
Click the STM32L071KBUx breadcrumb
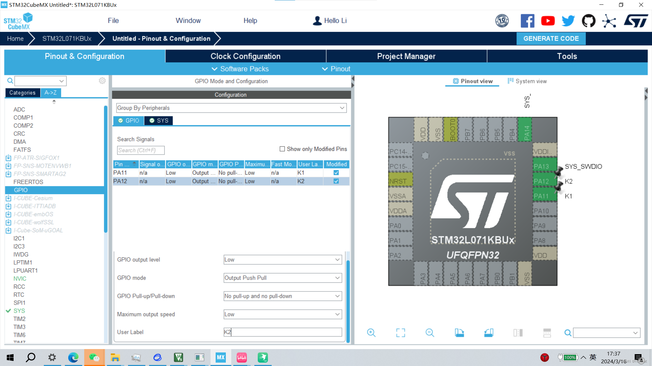[x=67, y=39]
